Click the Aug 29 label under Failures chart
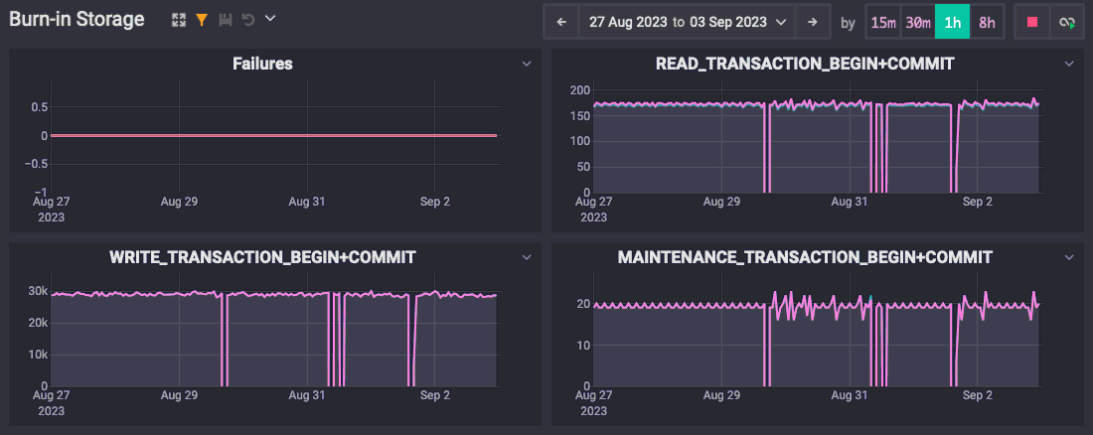Viewport: 1093px width, 435px height. (179, 203)
